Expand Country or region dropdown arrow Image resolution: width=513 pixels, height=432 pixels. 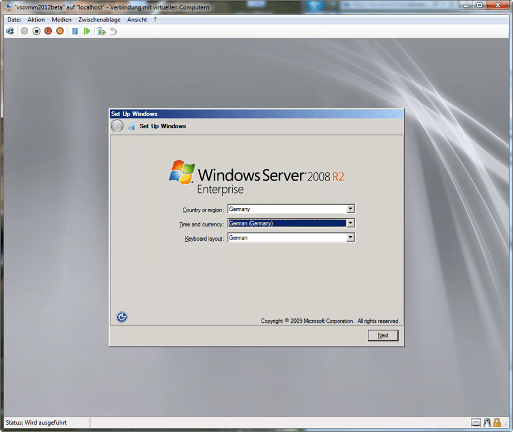tap(350, 209)
